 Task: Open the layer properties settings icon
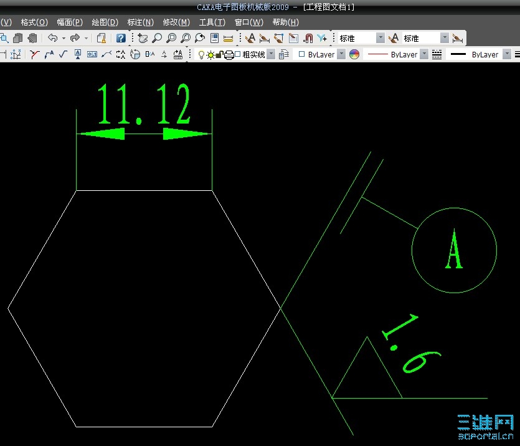[x=284, y=54]
